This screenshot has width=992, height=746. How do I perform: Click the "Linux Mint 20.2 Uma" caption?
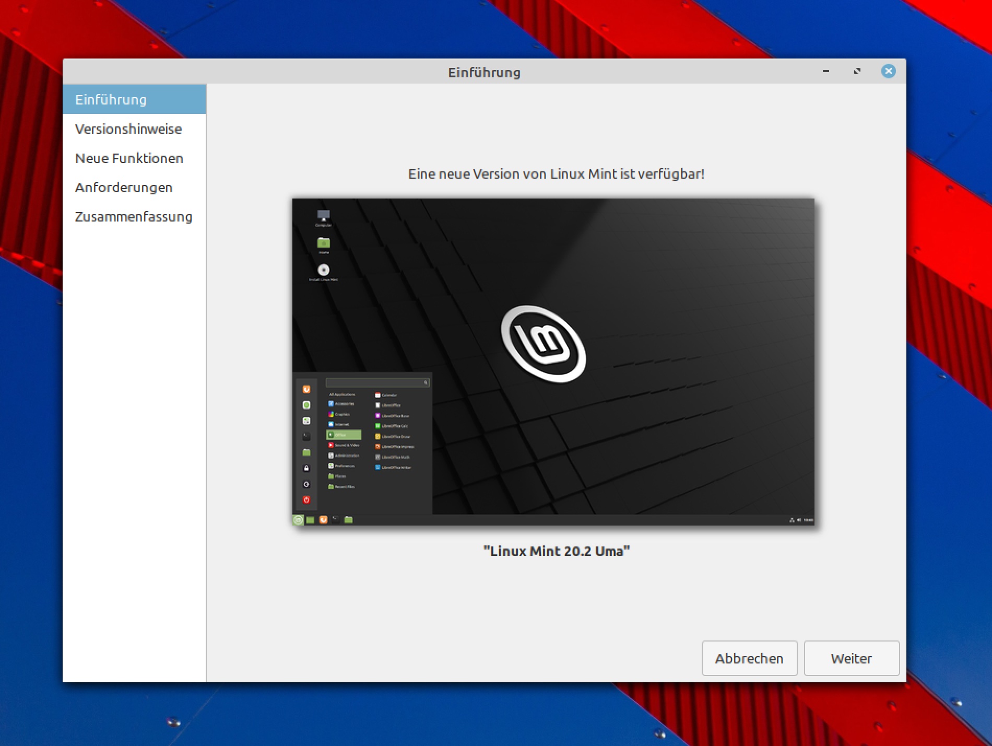(x=557, y=551)
